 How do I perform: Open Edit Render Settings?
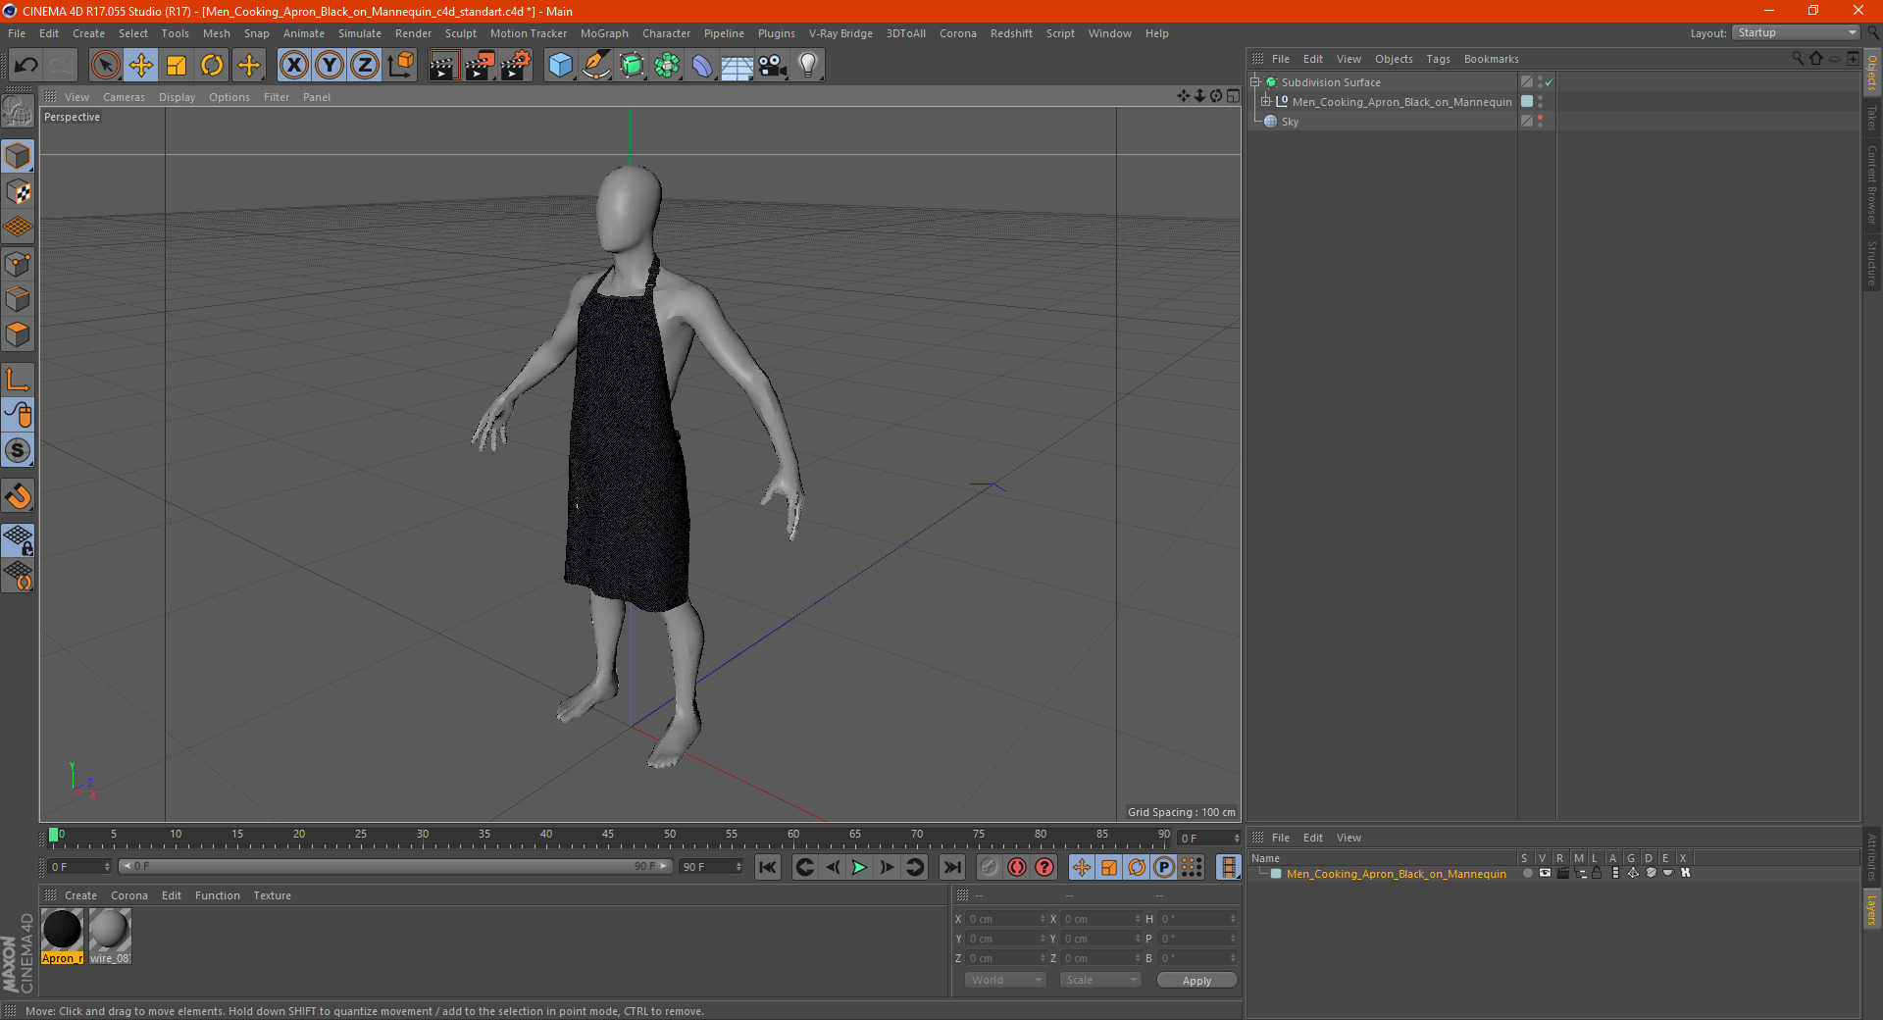[516, 66]
